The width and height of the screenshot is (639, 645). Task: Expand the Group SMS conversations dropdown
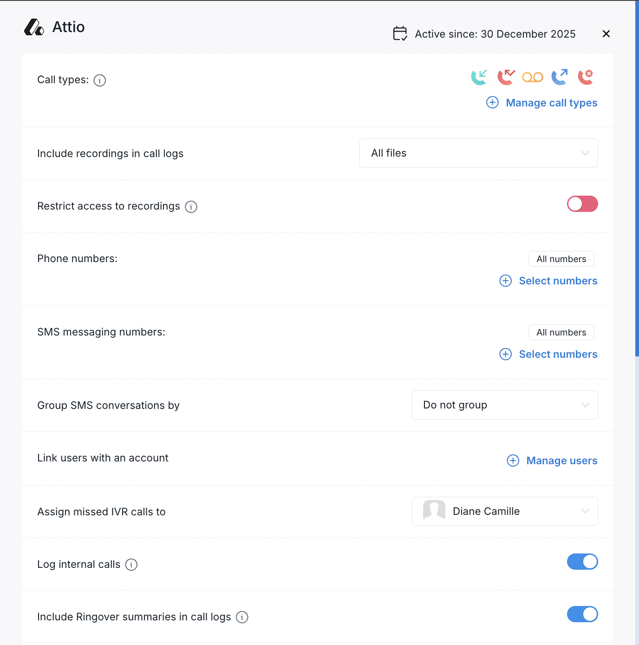(x=504, y=405)
